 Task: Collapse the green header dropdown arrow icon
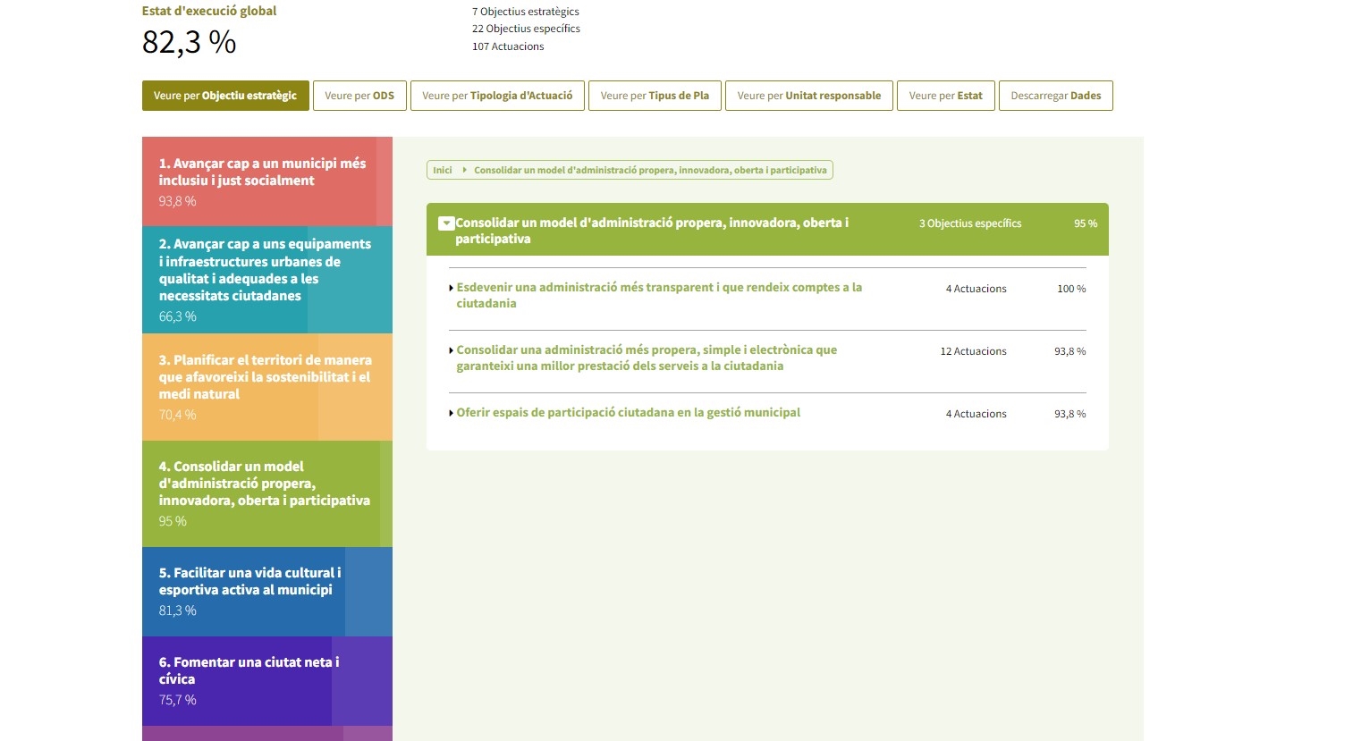[446, 223]
